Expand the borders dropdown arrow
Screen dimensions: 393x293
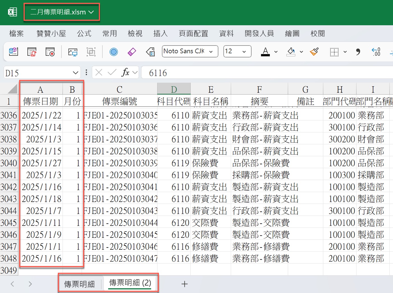tap(345, 52)
